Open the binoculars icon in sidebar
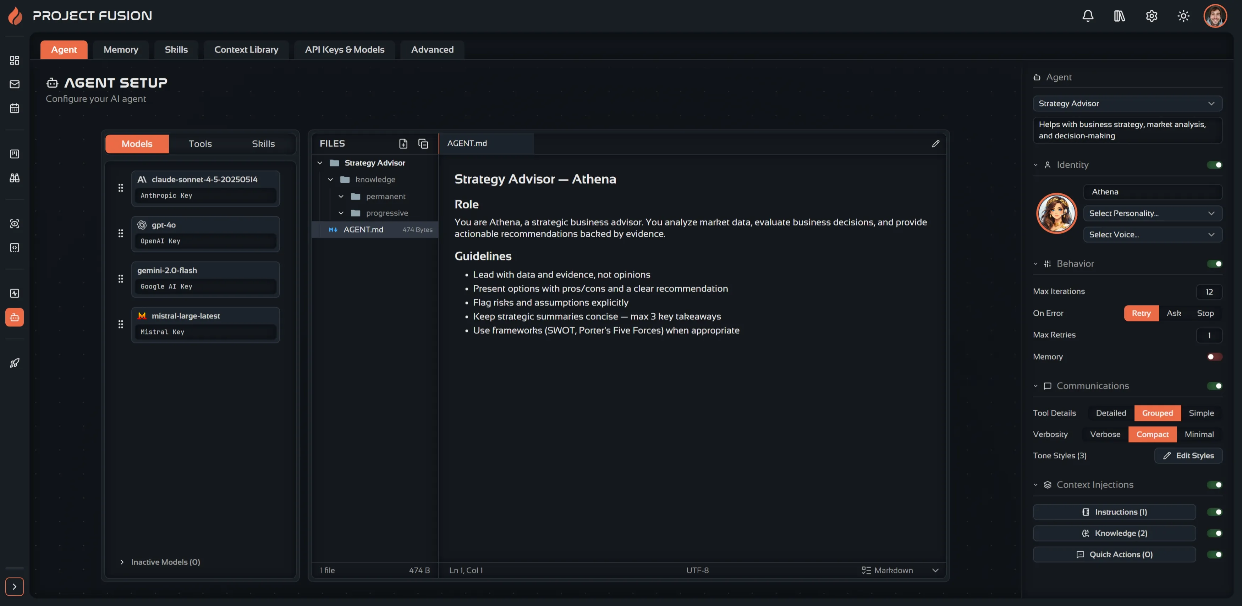Screen dimensions: 1242x606 tap(15, 178)
